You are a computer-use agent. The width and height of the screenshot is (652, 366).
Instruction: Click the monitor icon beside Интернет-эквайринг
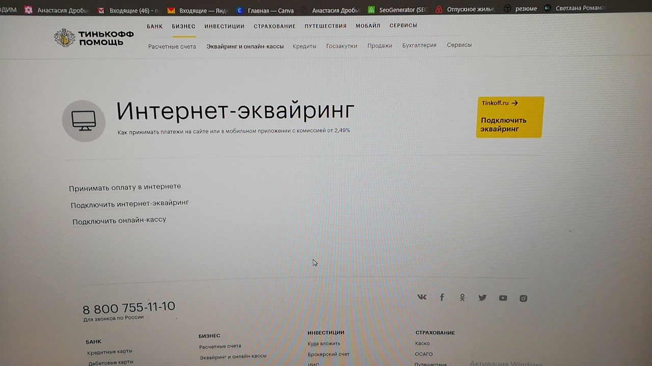pyautogui.click(x=84, y=121)
